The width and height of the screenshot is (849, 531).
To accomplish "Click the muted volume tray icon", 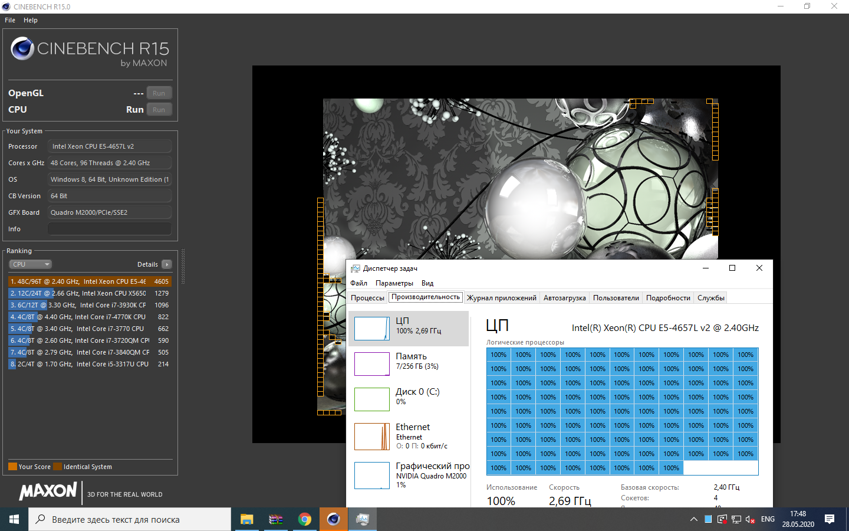I will tap(750, 519).
